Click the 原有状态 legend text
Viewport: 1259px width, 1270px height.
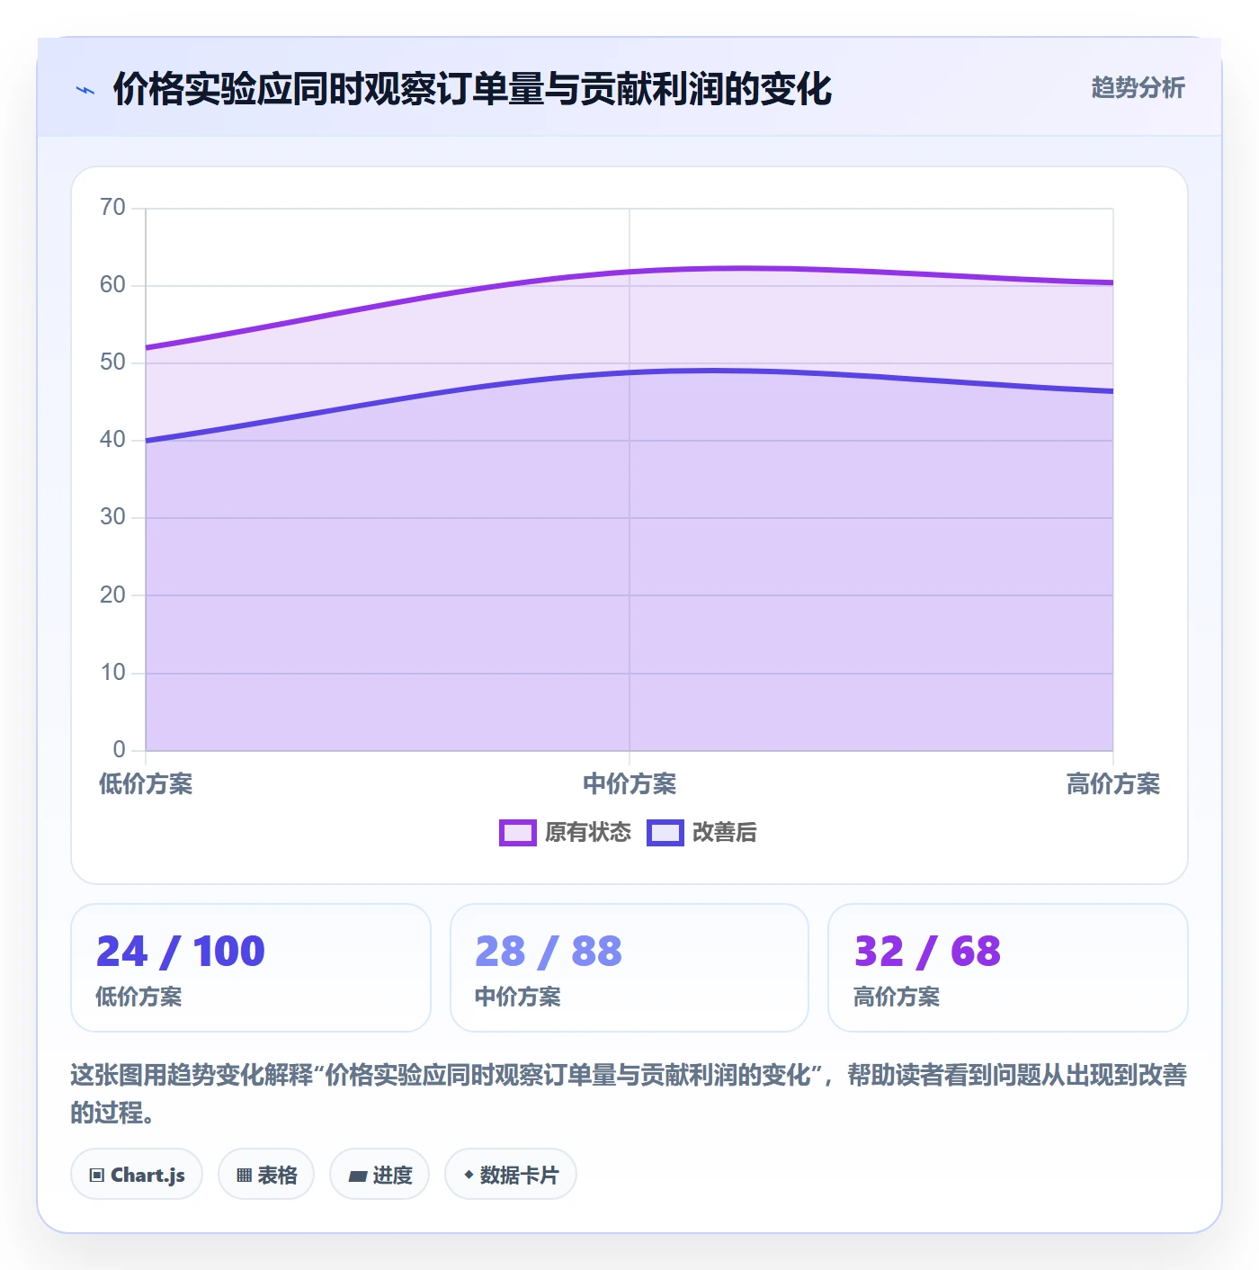(588, 833)
